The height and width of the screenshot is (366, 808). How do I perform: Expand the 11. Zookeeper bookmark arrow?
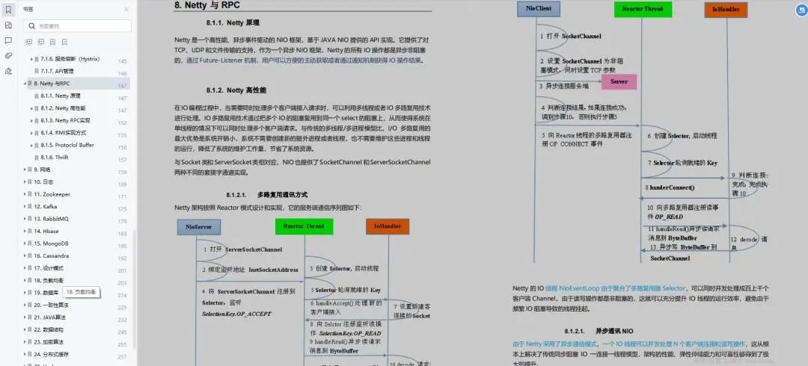(25, 194)
